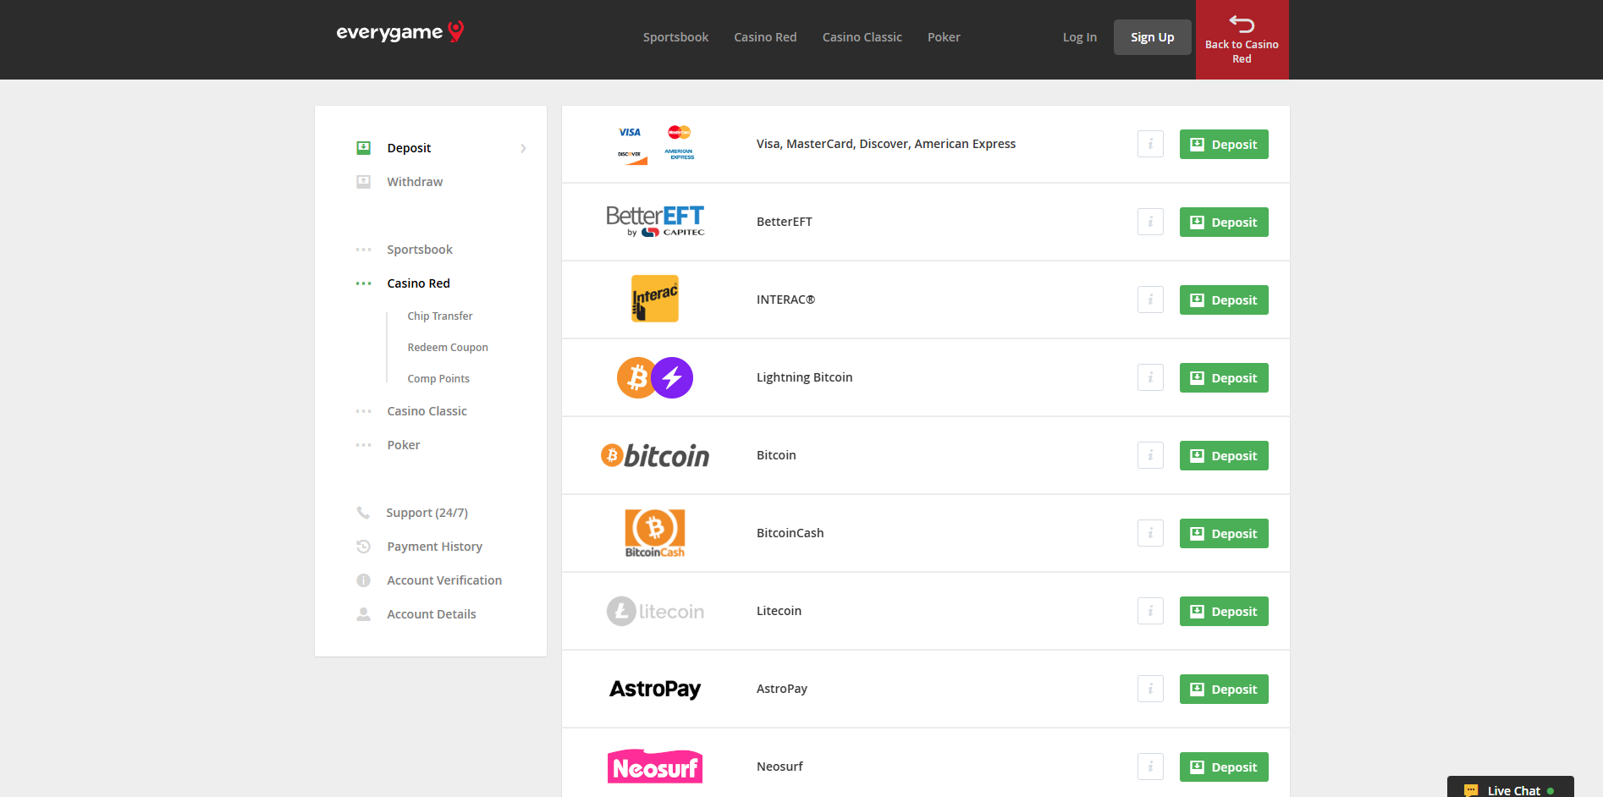1603x797 pixels.
Task: Show info for Neosurf
Action: (x=1150, y=767)
